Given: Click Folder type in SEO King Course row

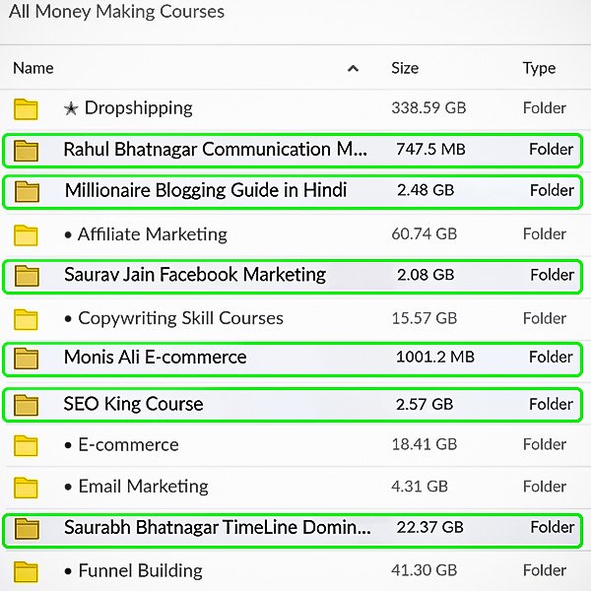Looking at the screenshot, I should click(x=551, y=405).
